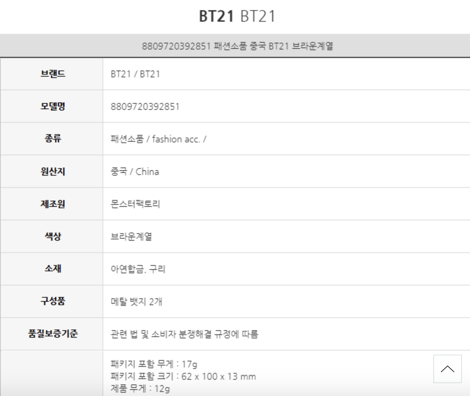470x396 pixels.
Task: Click the 아연합금, 구리 material value
Action: (138, 269)
